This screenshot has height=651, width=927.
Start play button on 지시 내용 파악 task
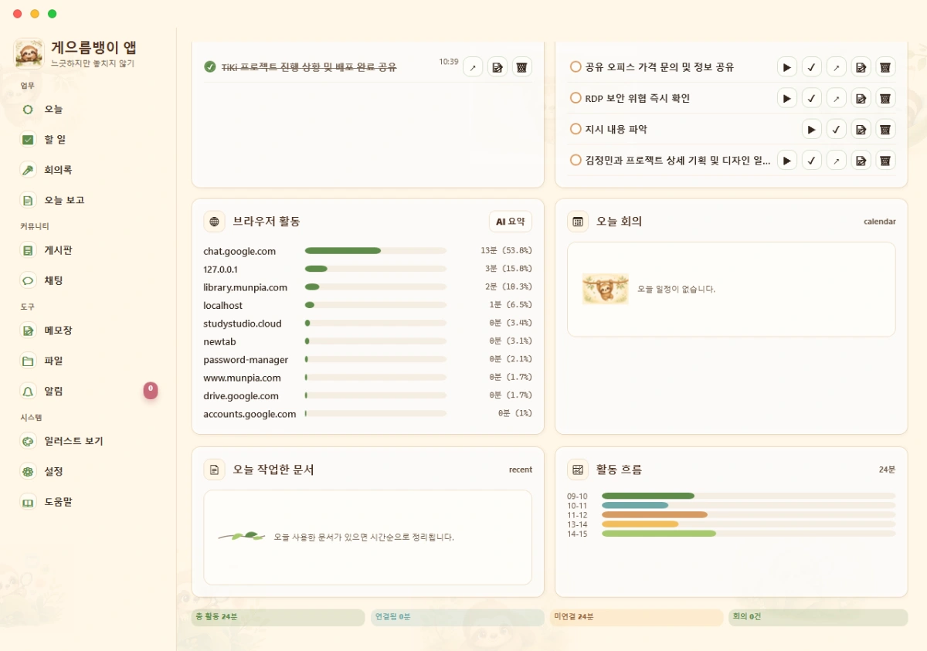point(811,129)
